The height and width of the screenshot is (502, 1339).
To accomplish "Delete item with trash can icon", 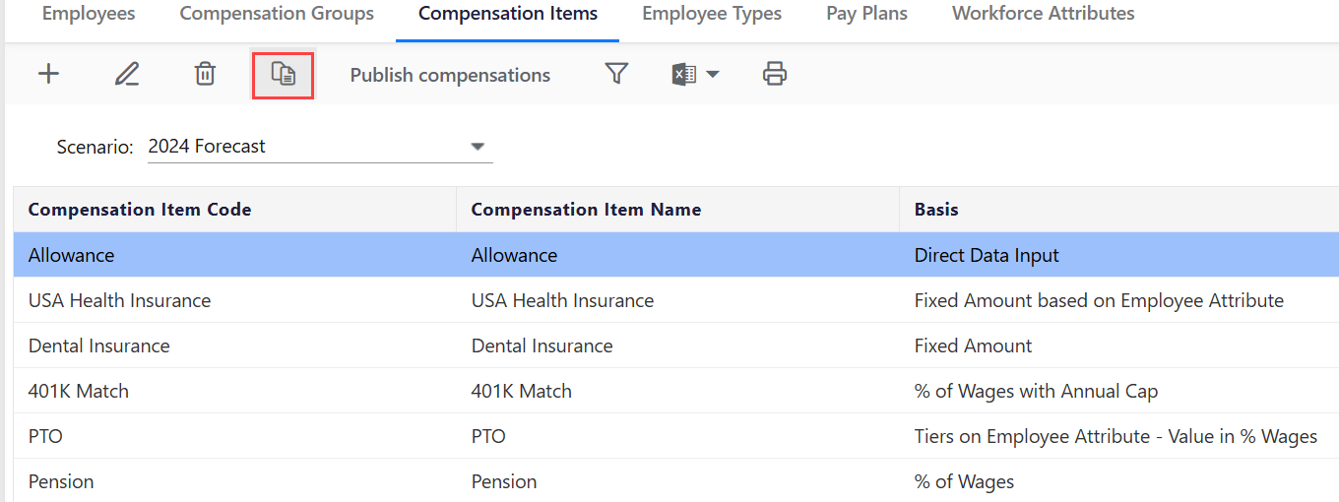I will click(205, 74).
